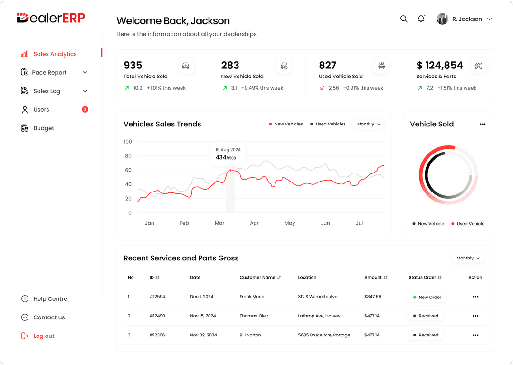Screen dimensions: 513x365
Task: Click the search magnifier icon
Action: pyautogui.click(x=404, y=19)
